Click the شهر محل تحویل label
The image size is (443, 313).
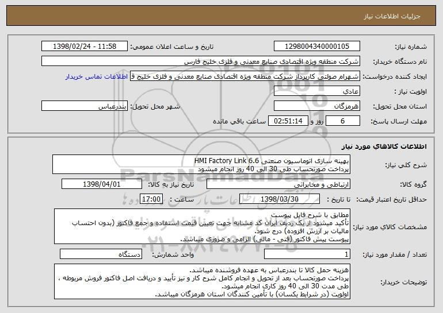point(155,107)
